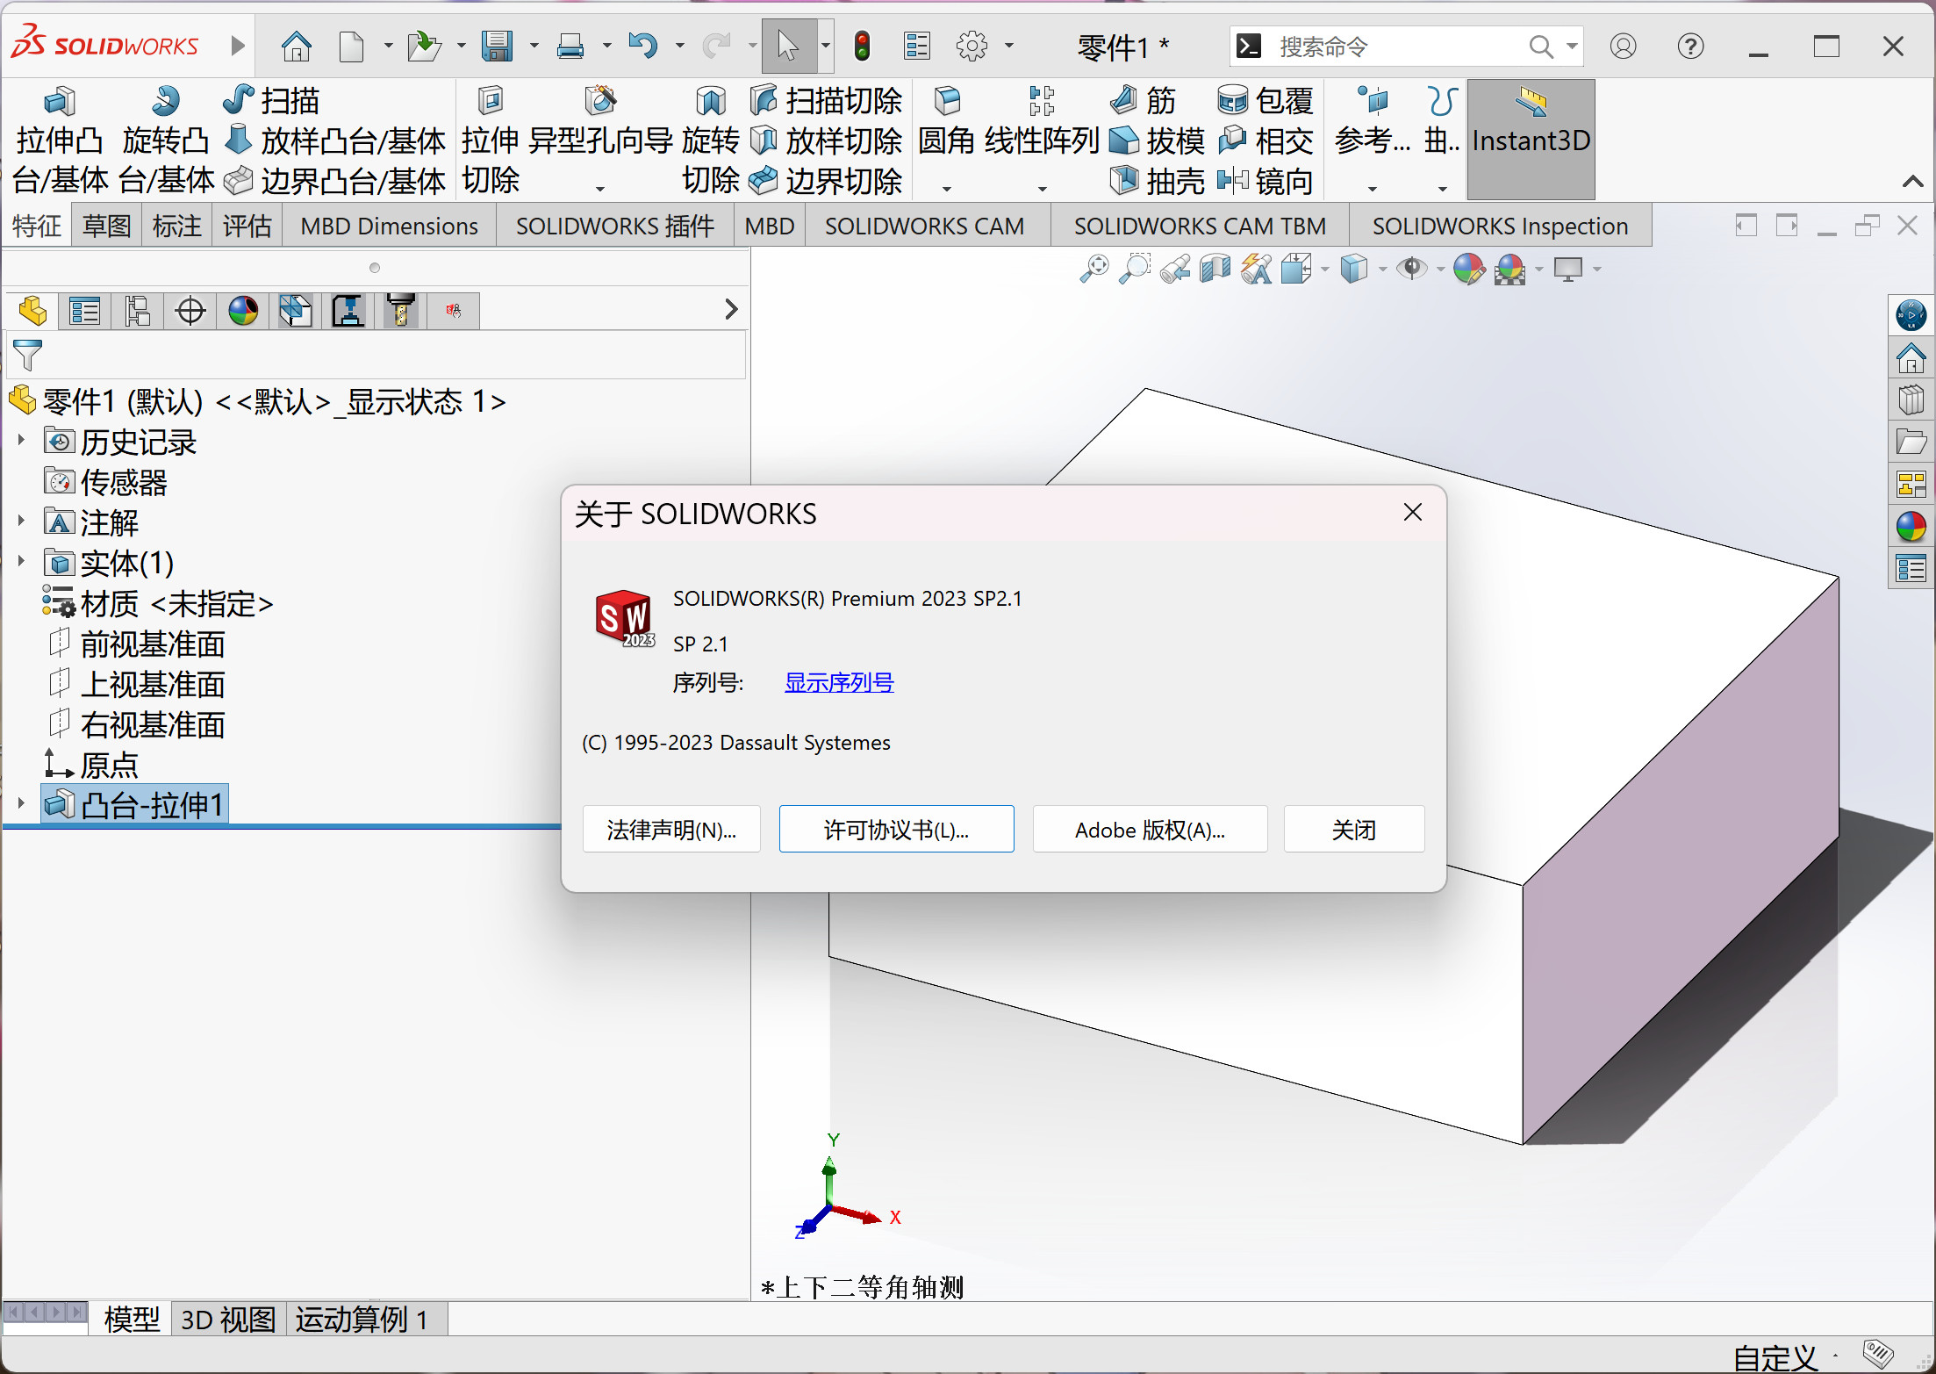This screenshot has height=1374, width=1936.
Task: Create a new document with the New icon
Action: (x=351, y=46)
